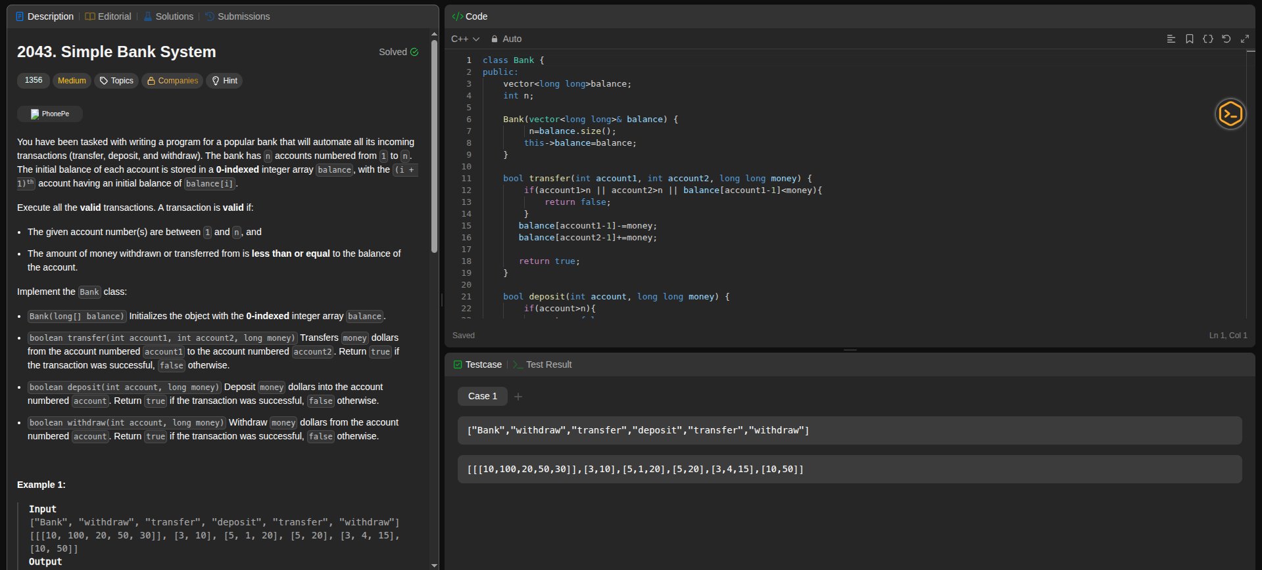
Task: Add a new testcase with plus icon
Action: tap(518, 397)
